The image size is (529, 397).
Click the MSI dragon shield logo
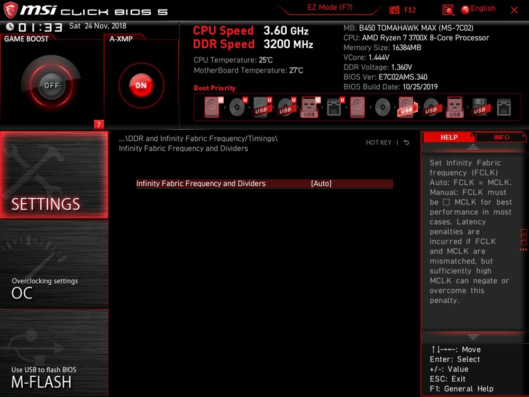pyautogui.click(x=11, y=10)
